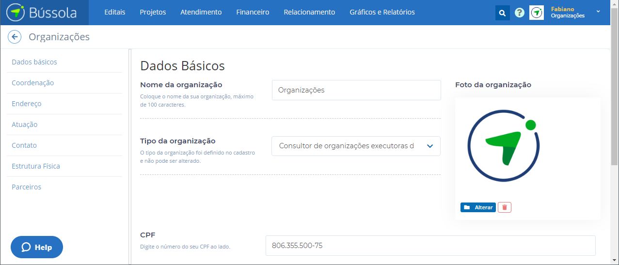Open the Projetos menu

(153, 13)
